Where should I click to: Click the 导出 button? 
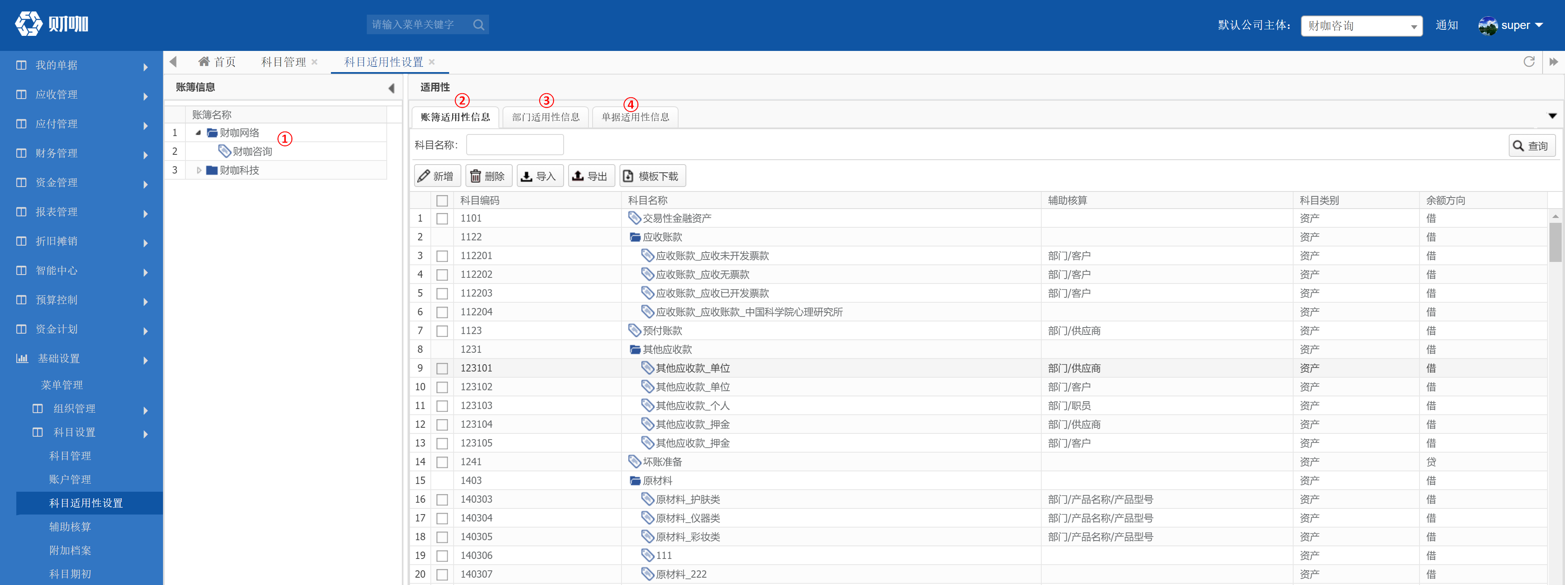591,176
